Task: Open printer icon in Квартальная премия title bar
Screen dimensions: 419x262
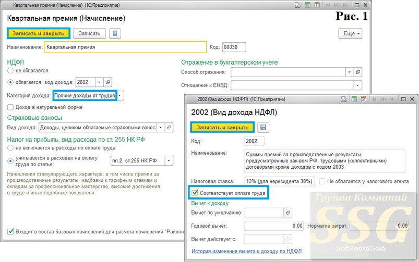Action: point(297,5)
